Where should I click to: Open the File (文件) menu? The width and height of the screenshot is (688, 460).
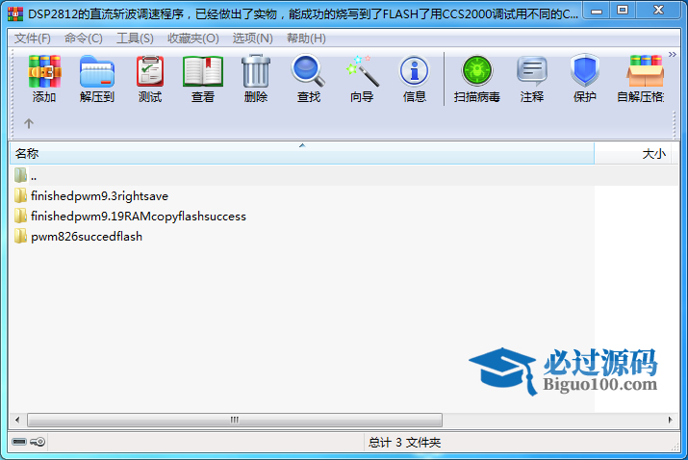coord(33,38)
